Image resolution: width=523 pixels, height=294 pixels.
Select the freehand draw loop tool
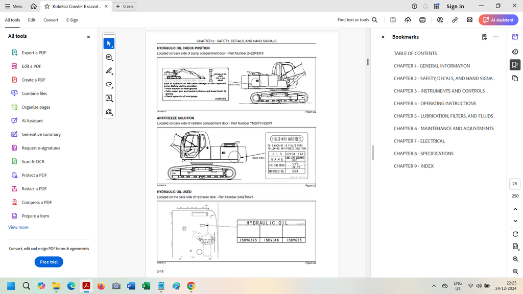point(109,84)
